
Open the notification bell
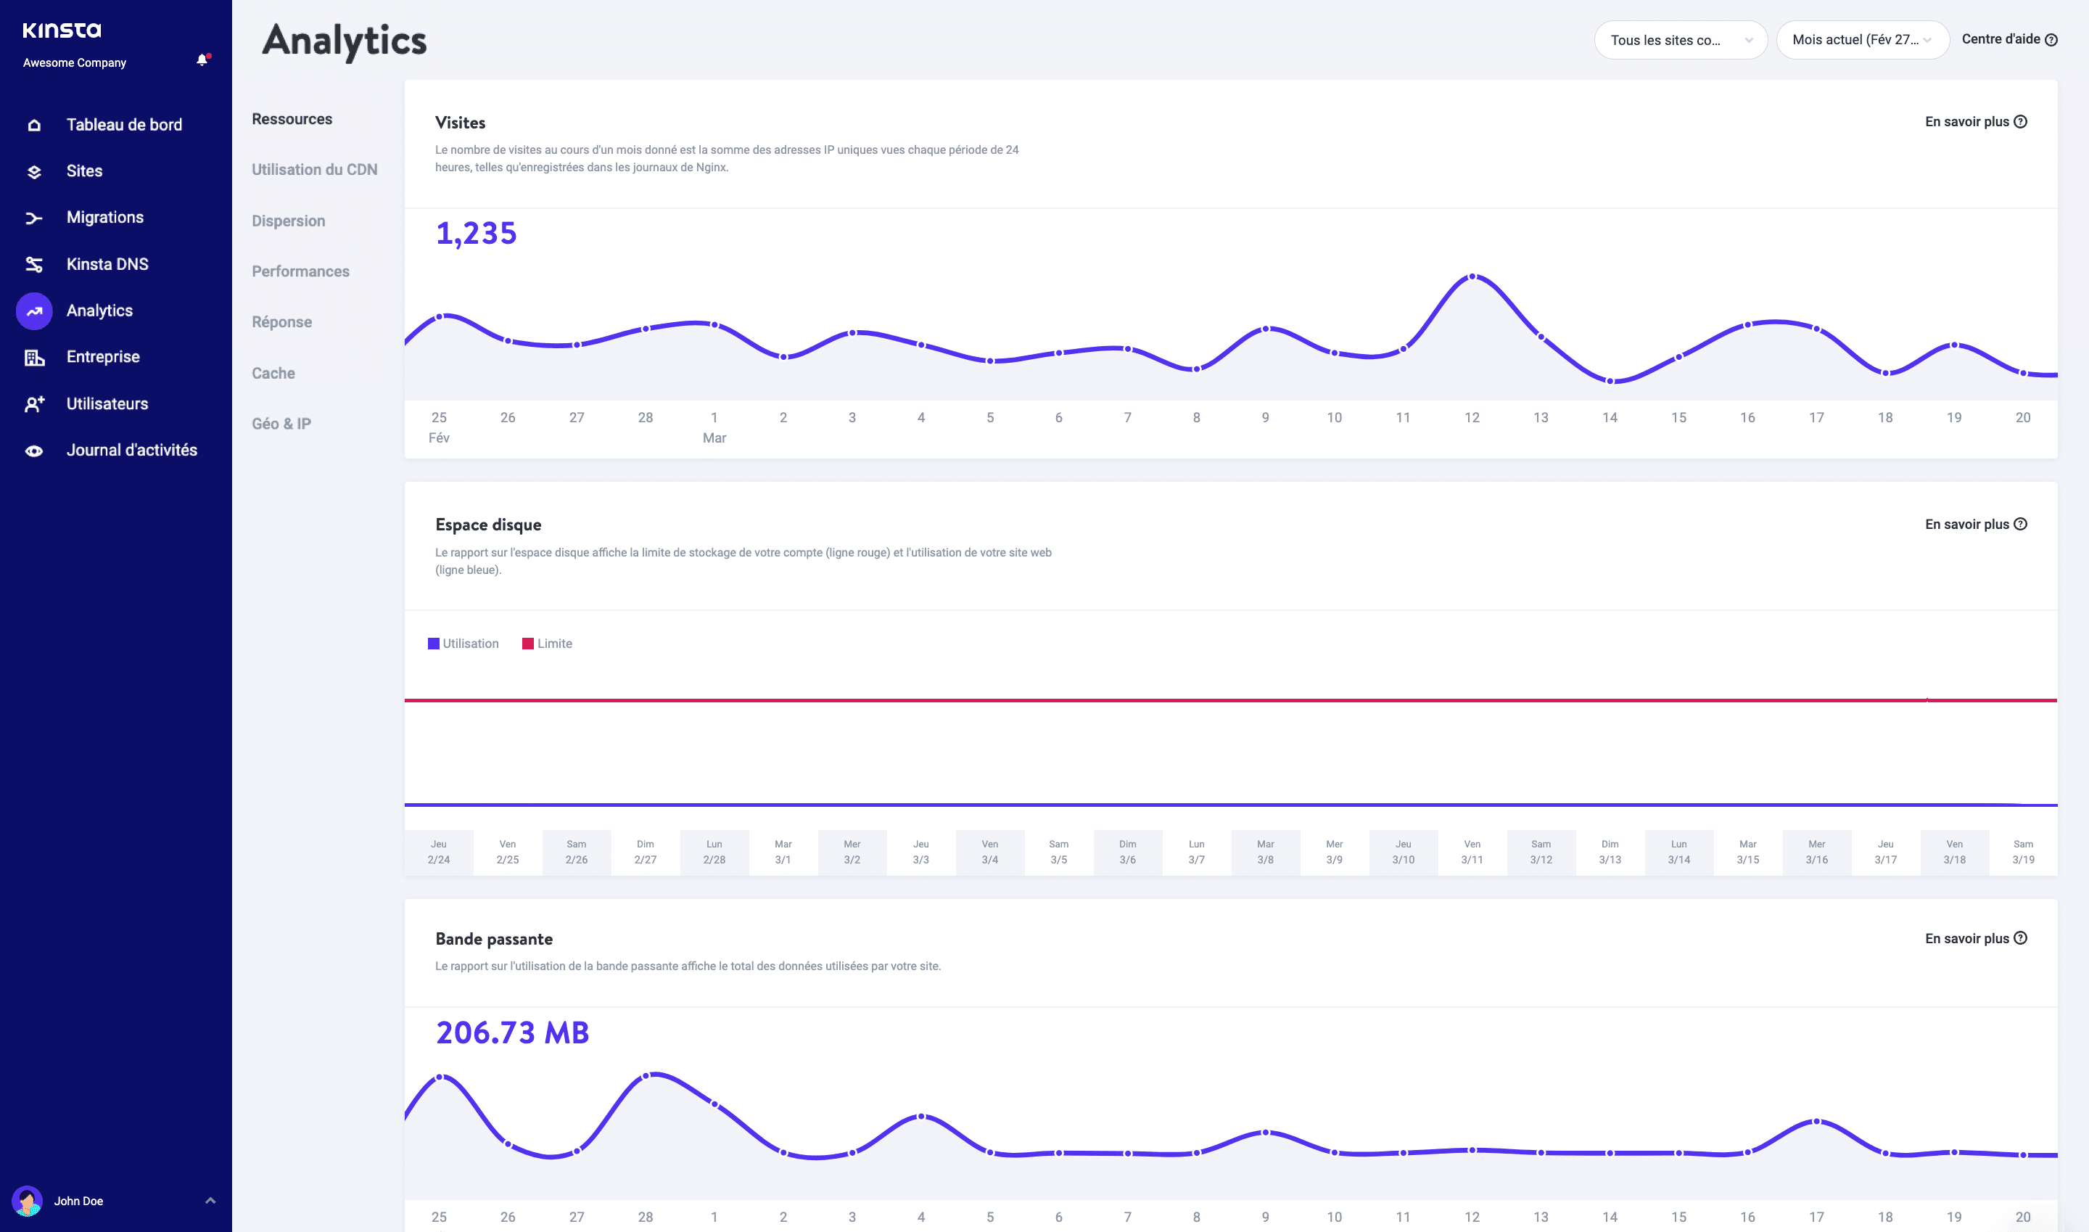[201, 59]
